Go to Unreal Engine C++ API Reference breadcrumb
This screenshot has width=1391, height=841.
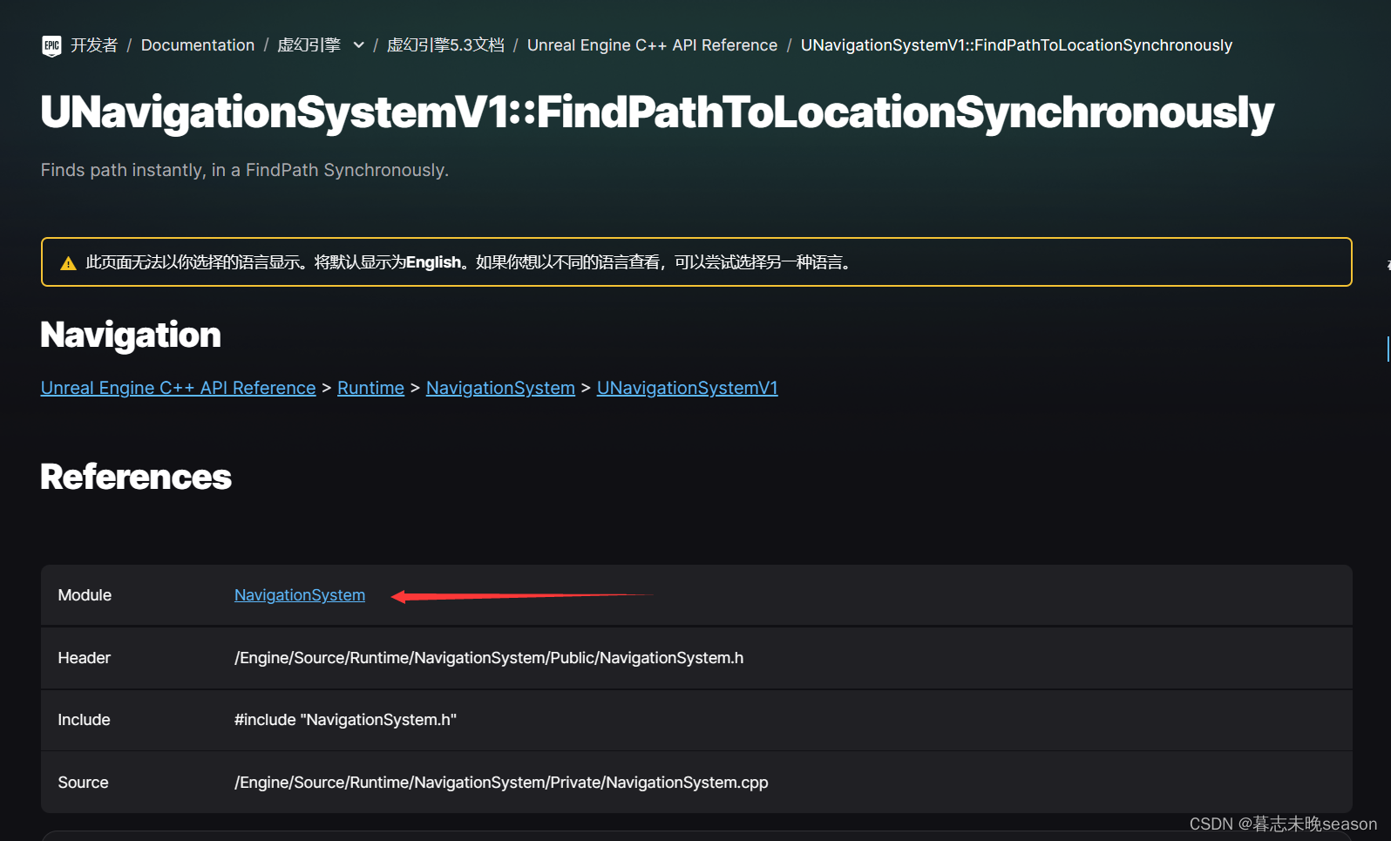click(652, 45)
